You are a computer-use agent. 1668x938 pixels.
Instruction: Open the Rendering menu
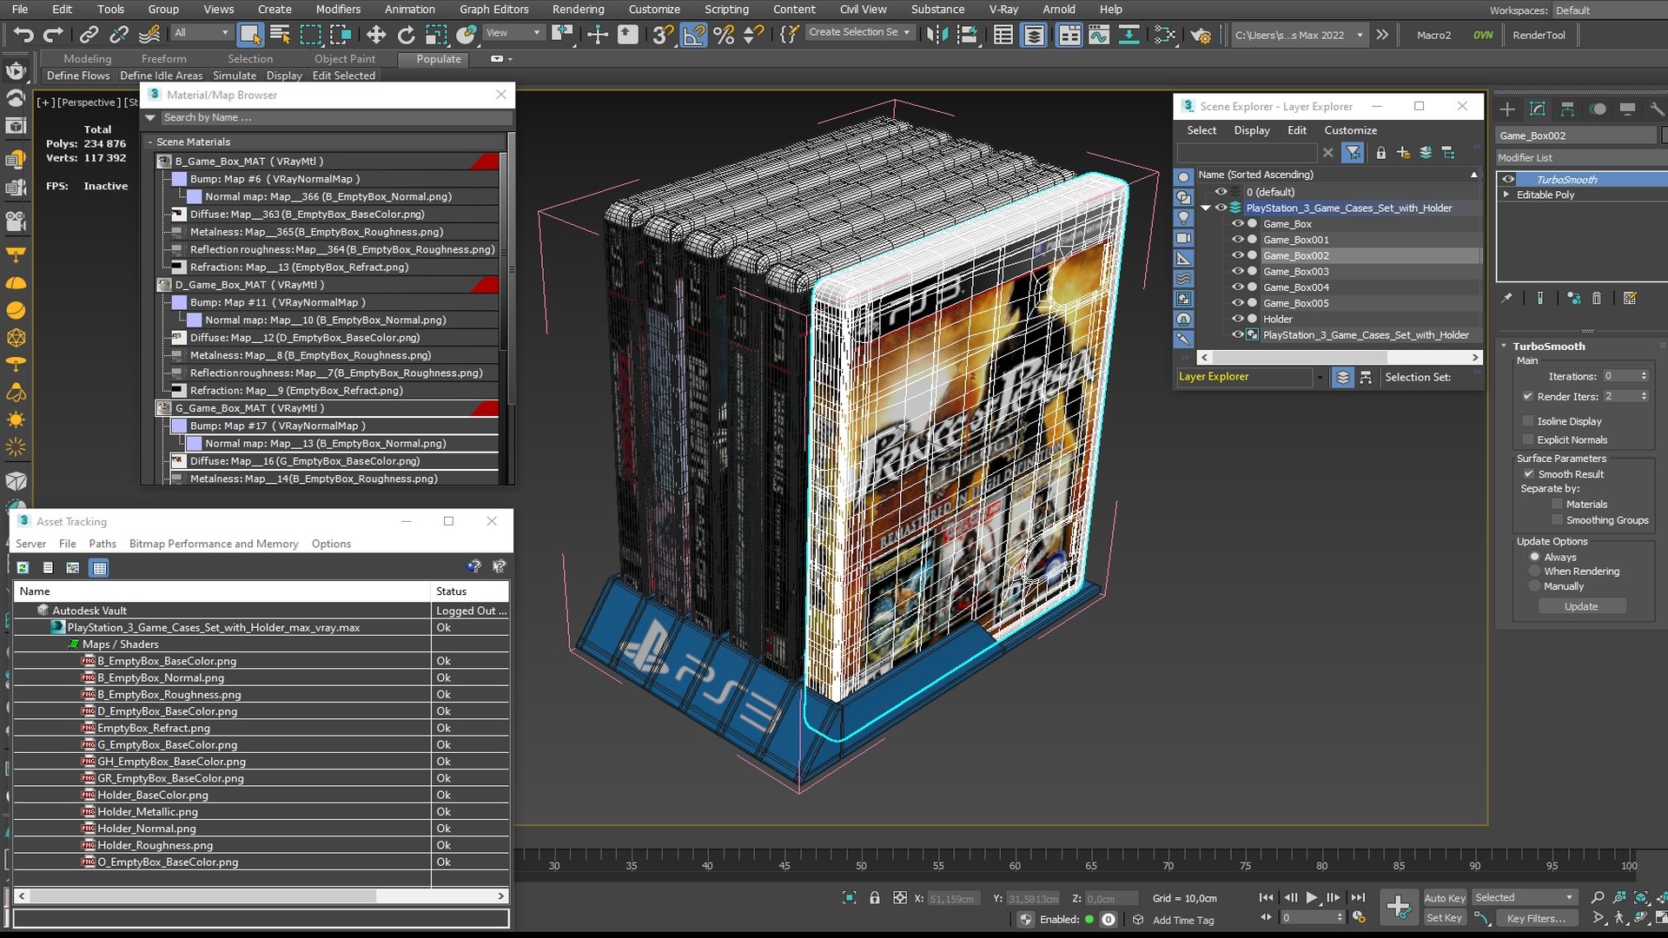click(578, 10)
